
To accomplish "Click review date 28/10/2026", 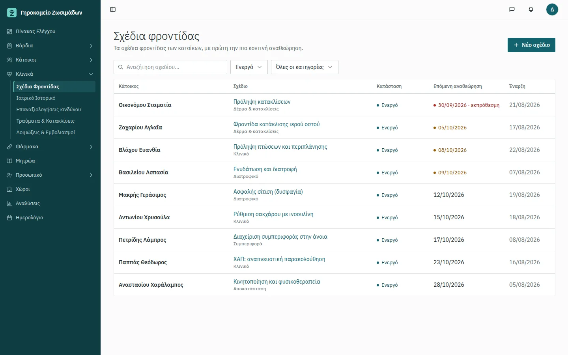I will pyautogui.click(x=449, y=285).
